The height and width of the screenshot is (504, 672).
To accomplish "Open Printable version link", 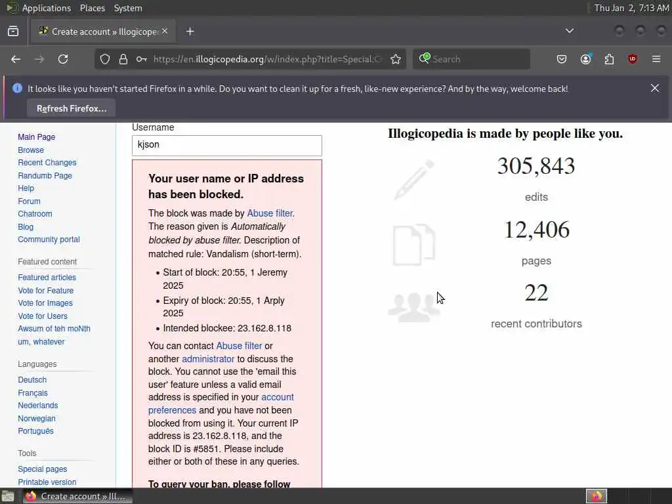I will tap(47, 482).
